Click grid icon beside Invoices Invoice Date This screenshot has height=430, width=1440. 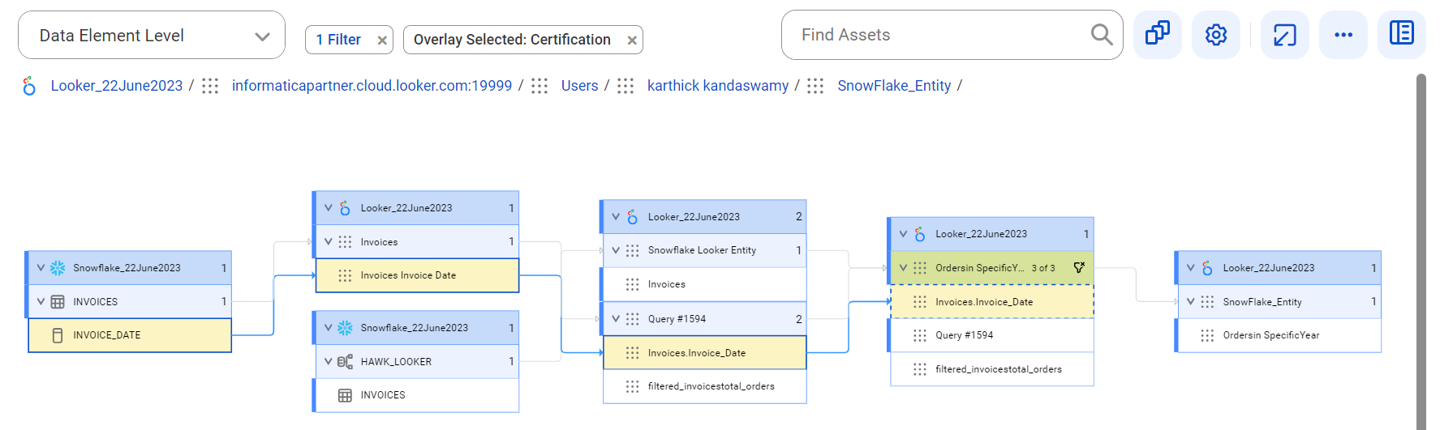345,275
